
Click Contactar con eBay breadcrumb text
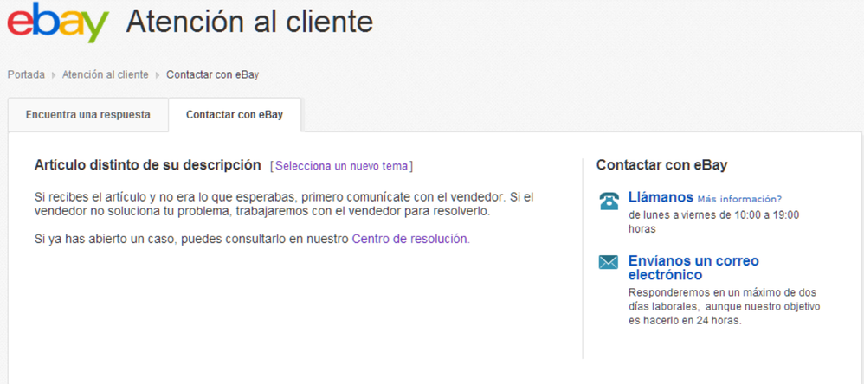pos(213,75)
